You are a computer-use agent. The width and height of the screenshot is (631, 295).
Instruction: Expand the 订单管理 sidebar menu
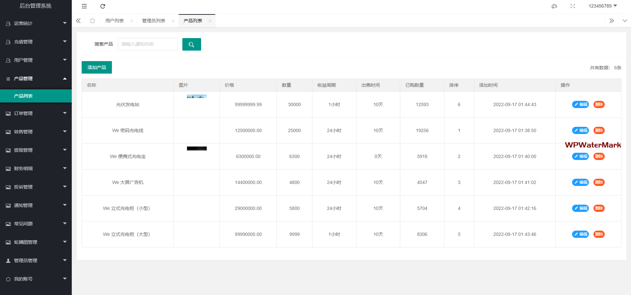[36, 113]
